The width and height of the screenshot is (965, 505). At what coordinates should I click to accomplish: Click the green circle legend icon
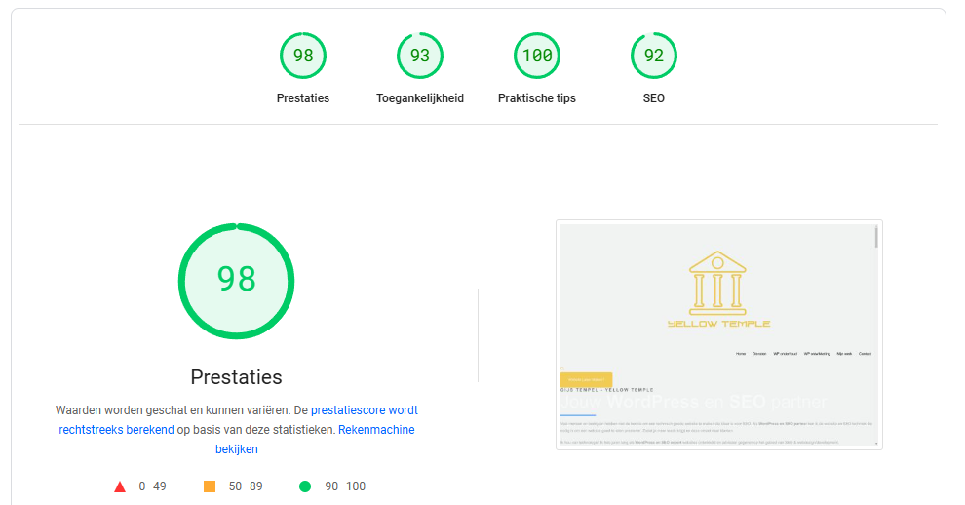pyautogui.click(x=305, y=486)
